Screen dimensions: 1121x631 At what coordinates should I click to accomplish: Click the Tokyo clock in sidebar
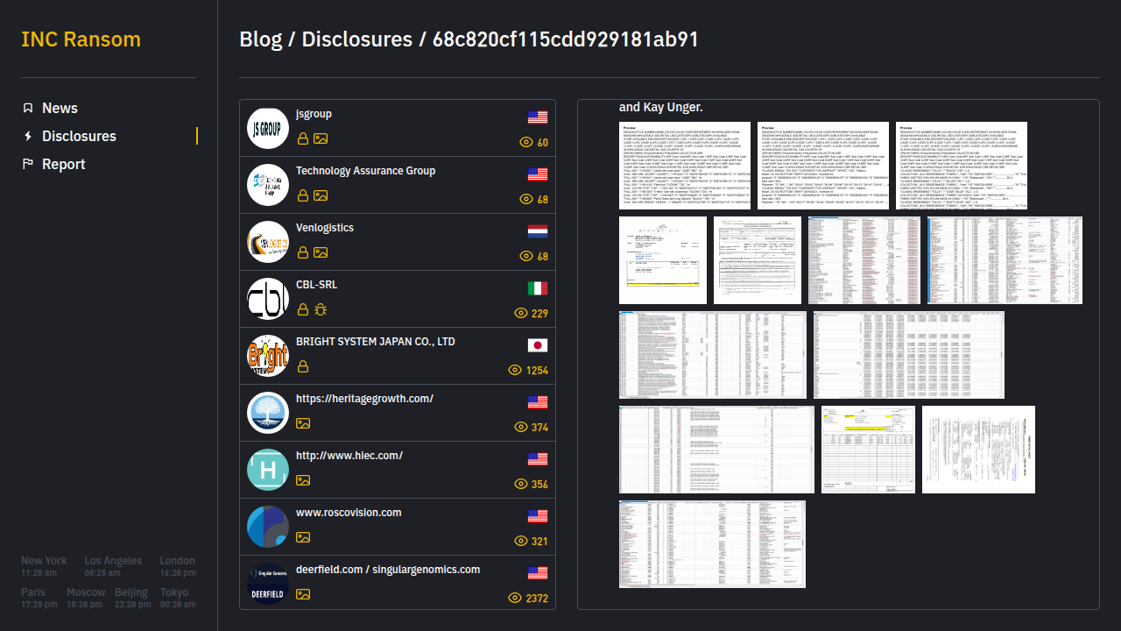[178, 598]
